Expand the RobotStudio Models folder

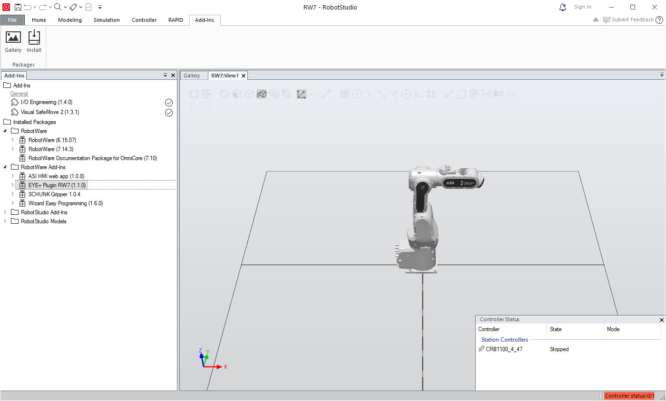pos(5,221)
